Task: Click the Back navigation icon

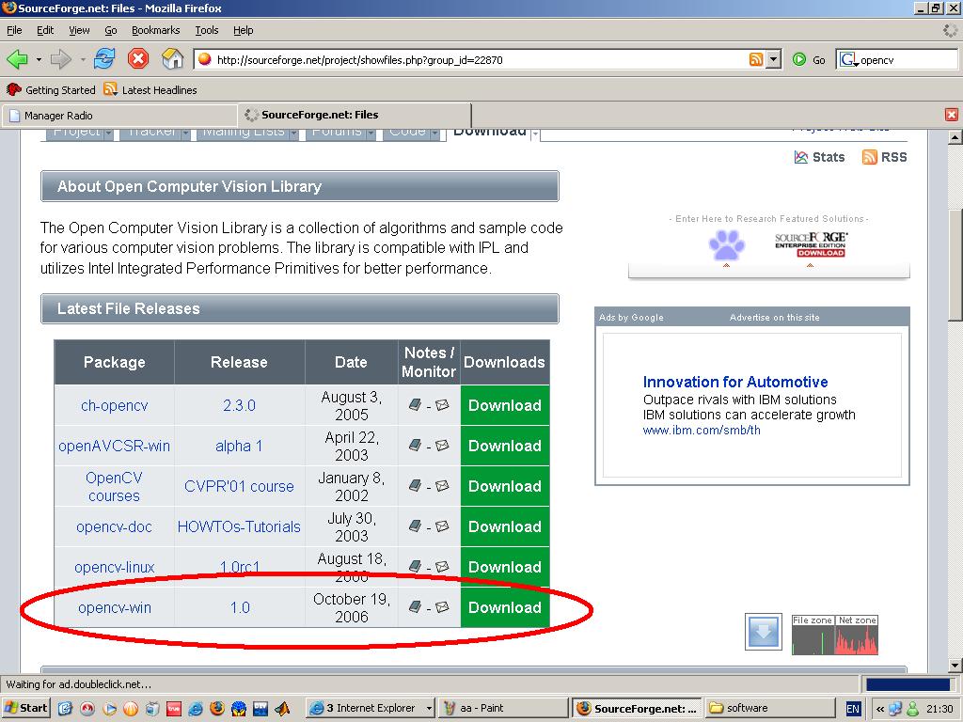Action: [x=19, y=58]
